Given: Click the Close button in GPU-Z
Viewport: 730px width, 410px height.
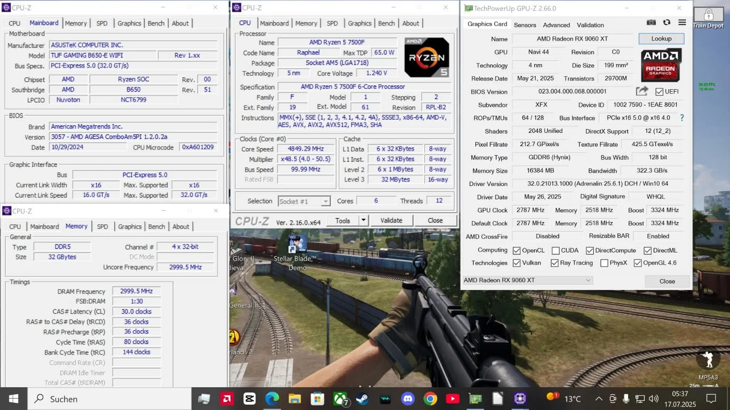Looking at the screenshot, I should (667, 281).
